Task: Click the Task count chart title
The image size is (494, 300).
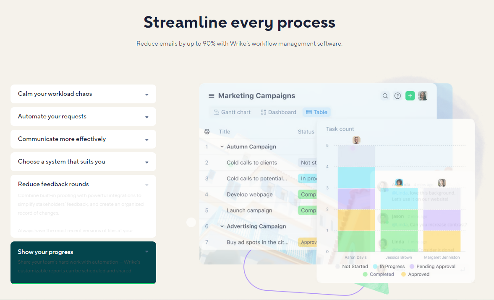Action: (340, 129)
